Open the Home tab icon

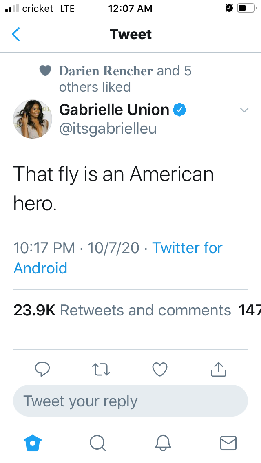pyautogui.click(x=33, y=443)
